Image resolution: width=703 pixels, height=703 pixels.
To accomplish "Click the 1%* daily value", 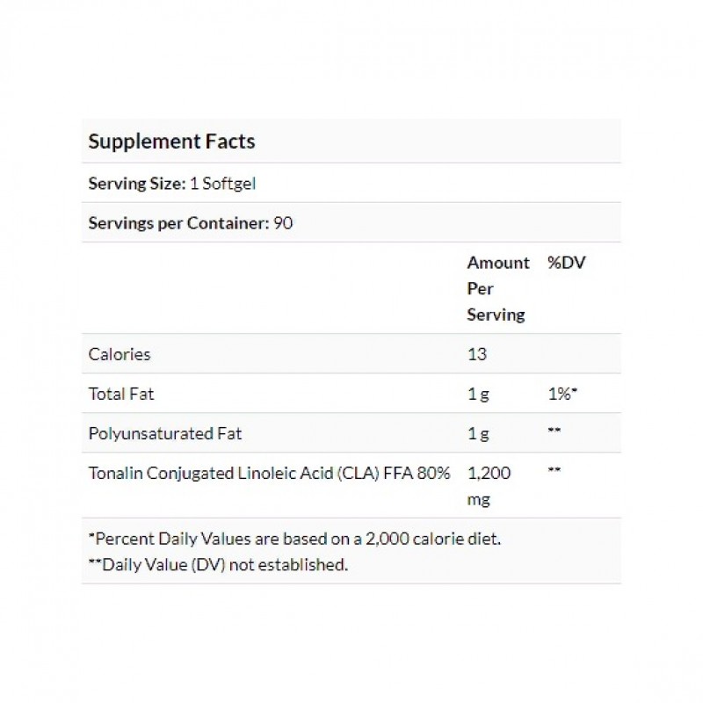I will tap(562, 394).
